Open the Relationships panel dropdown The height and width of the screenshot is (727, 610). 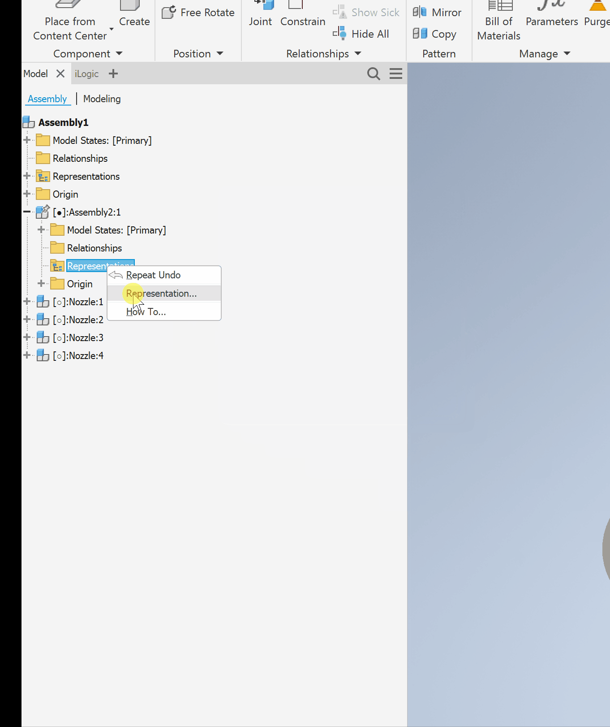coord(358,53)
